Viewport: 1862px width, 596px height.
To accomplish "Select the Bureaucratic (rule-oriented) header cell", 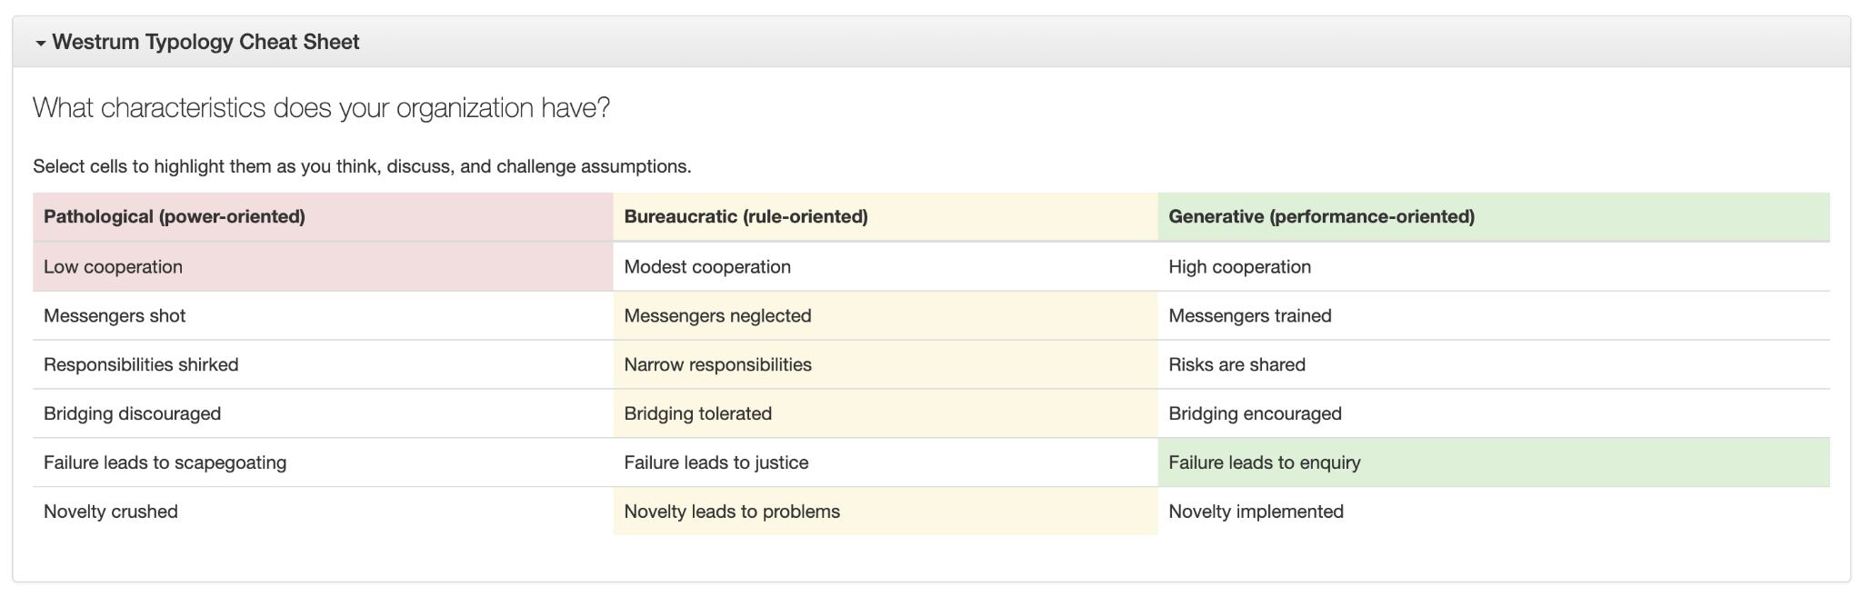I will point(886,216).
